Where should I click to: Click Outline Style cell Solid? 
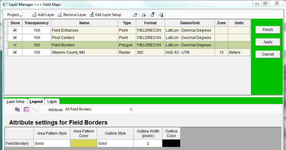(x=115, y=143)
